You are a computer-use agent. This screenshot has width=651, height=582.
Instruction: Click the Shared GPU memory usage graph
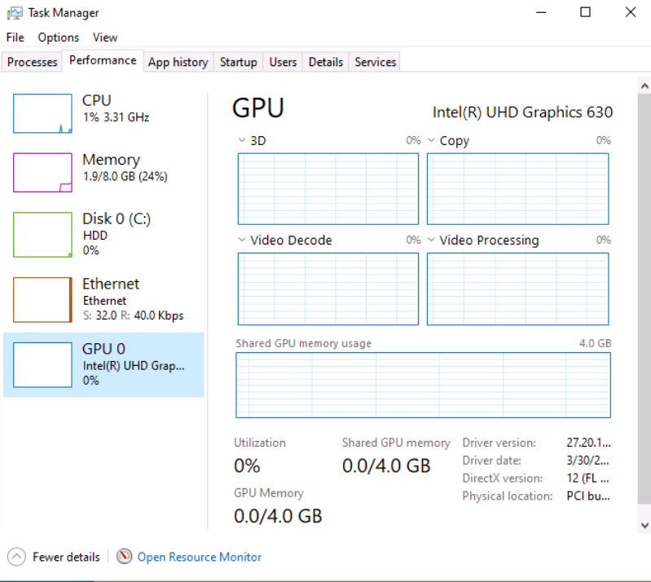(x=423, y=385)
